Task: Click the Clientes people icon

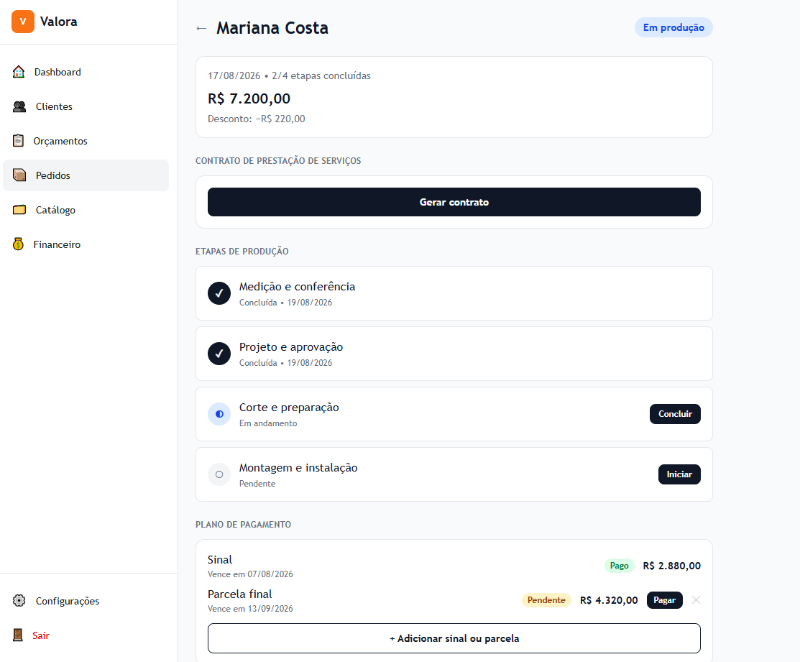Action: click(19, 106)
